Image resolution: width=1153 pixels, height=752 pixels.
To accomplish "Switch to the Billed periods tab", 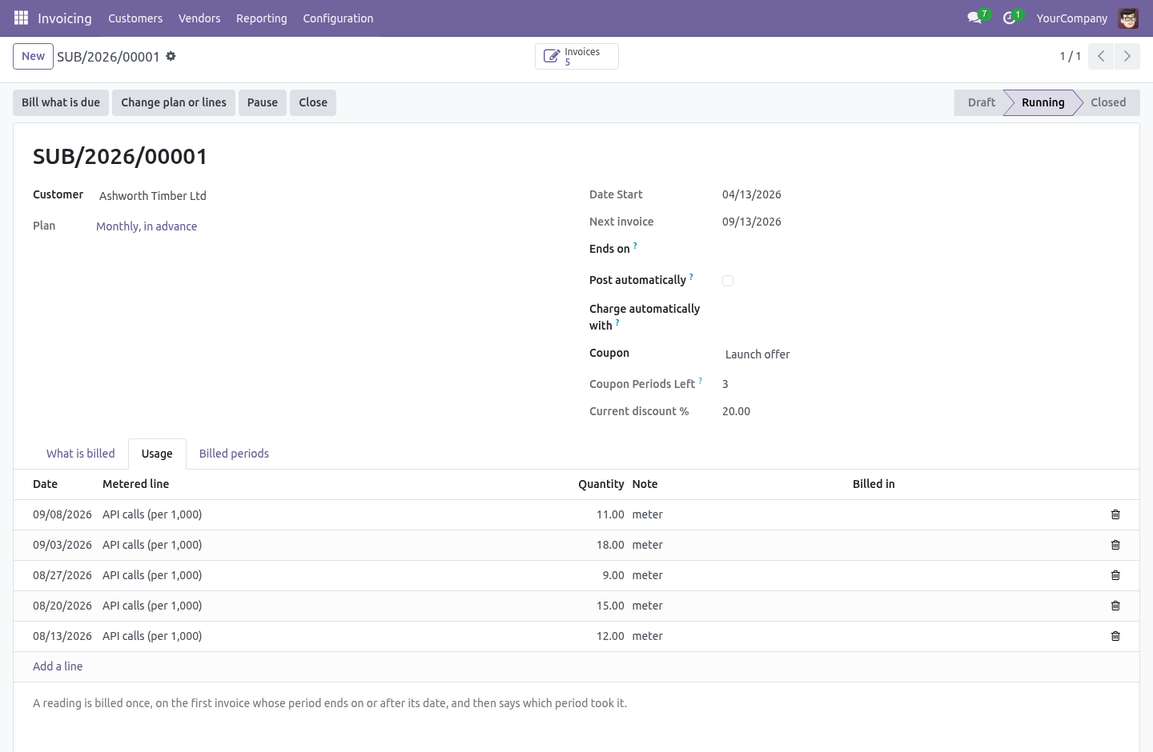I will [x=234, y=454].
